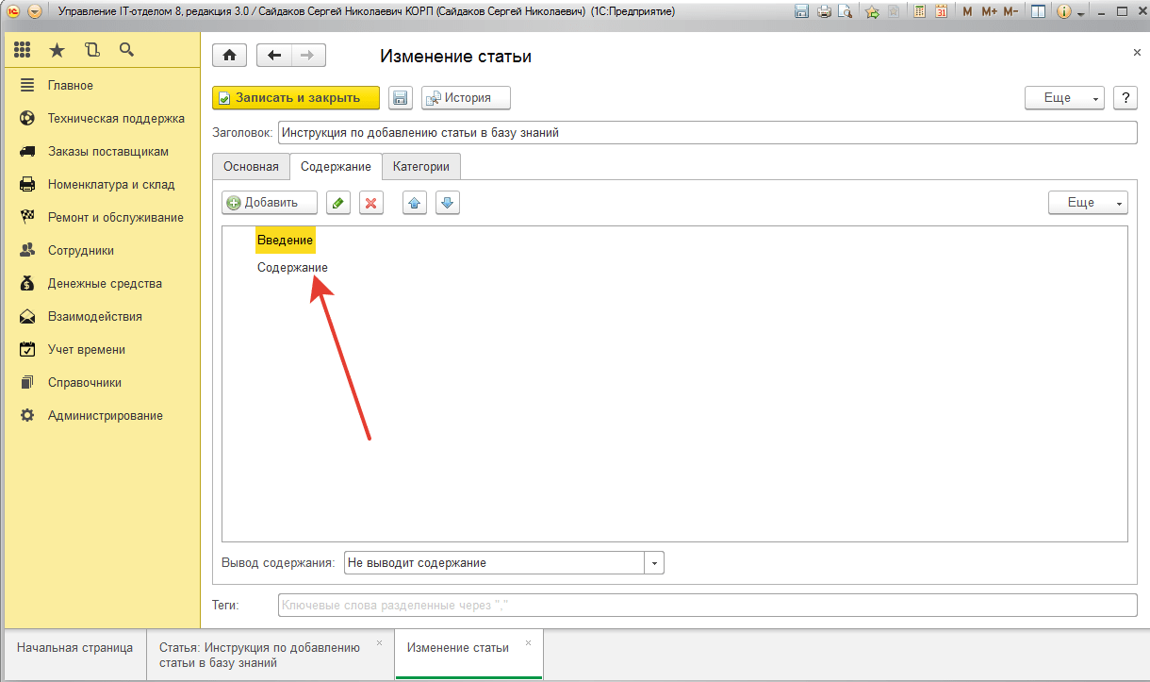Switch to the Категории tab
The width and height of the screenshot is (1150, 682).
pos(421,167)
